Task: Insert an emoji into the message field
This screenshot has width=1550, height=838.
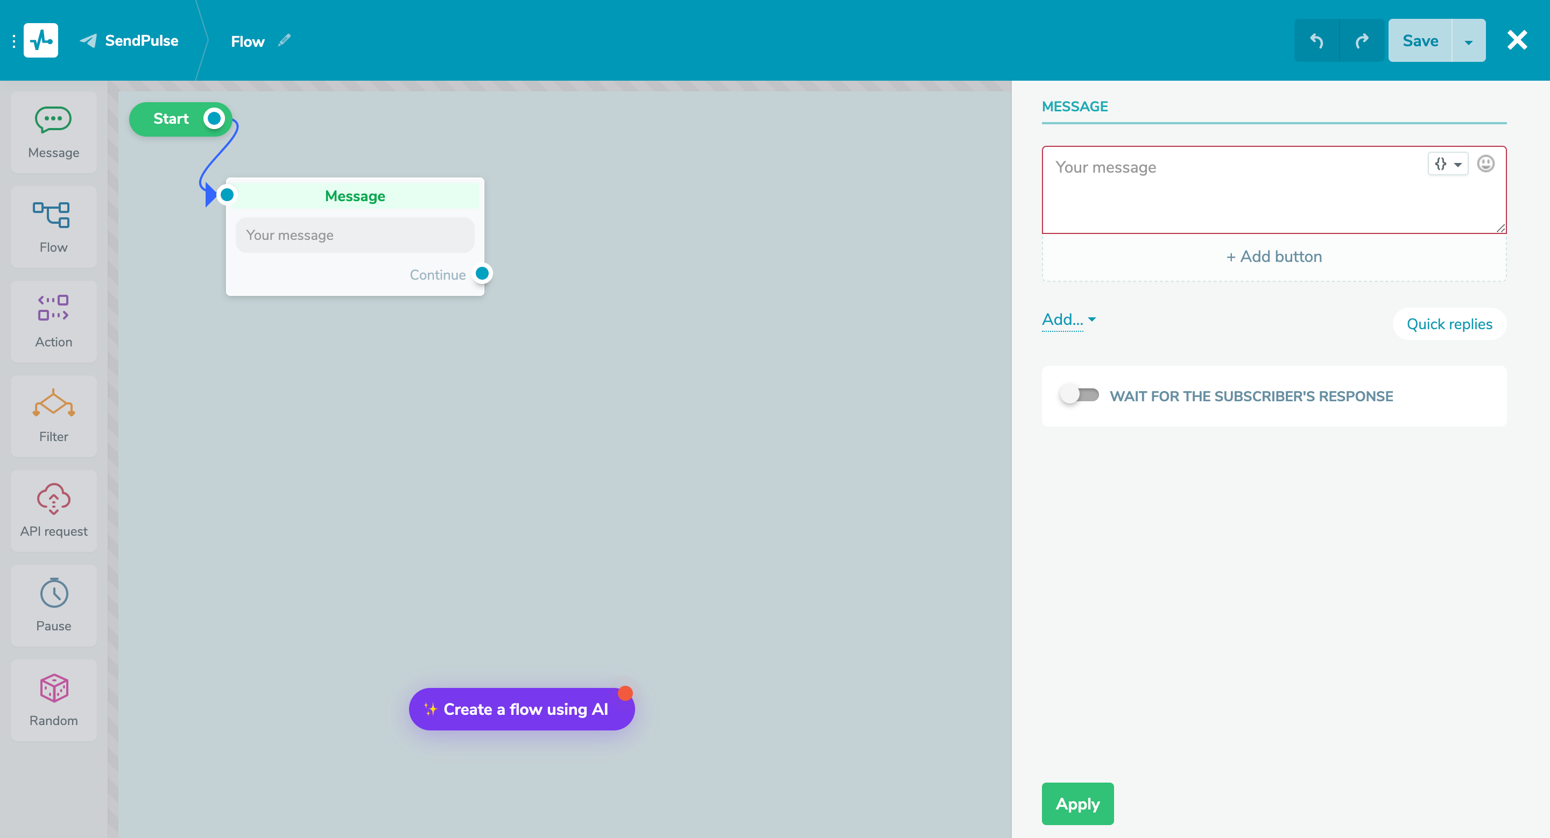Action: pos(1486,164)
